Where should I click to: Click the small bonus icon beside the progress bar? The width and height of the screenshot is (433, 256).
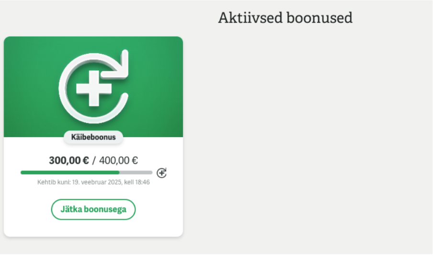tap(161, 173)
